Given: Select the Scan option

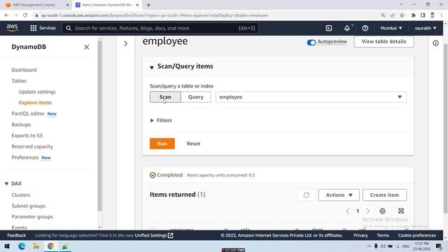Looking at the screenshot, I should 165,97.
